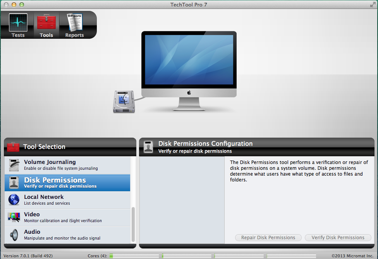
Task: Click the TechTool Pro 7 window title
Action: click(189, 5)
